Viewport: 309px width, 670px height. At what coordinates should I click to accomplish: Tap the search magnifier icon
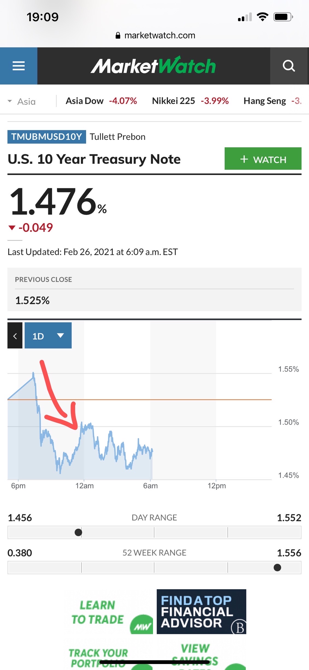point(289,66)
